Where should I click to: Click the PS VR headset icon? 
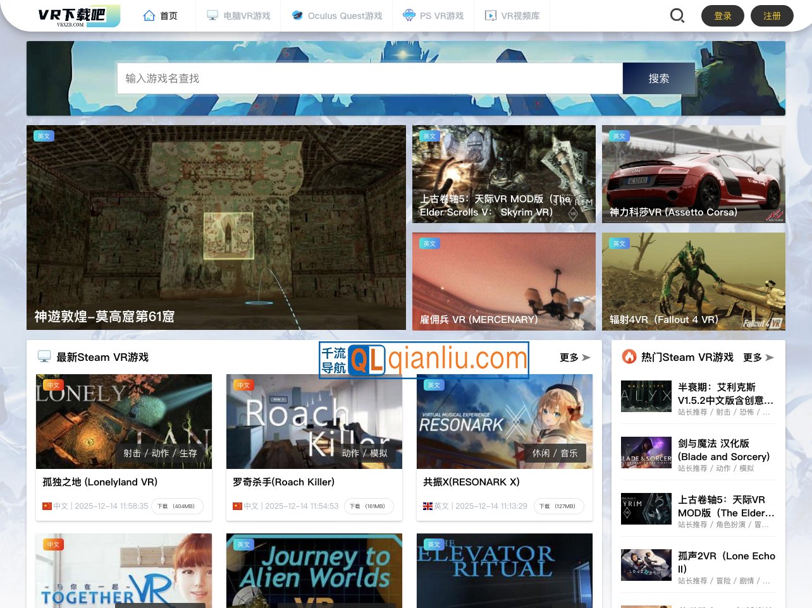click(409, 16)
